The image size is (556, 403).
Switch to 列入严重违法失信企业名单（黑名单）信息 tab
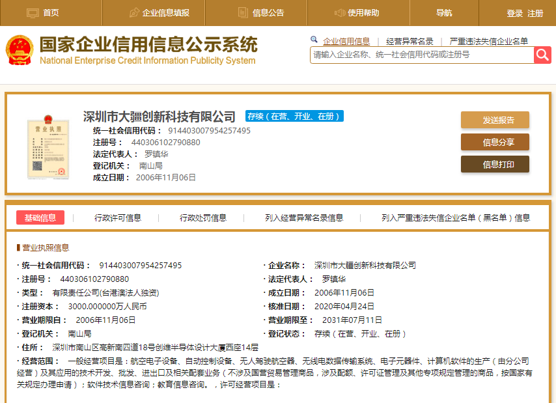[x=456, y=217]
